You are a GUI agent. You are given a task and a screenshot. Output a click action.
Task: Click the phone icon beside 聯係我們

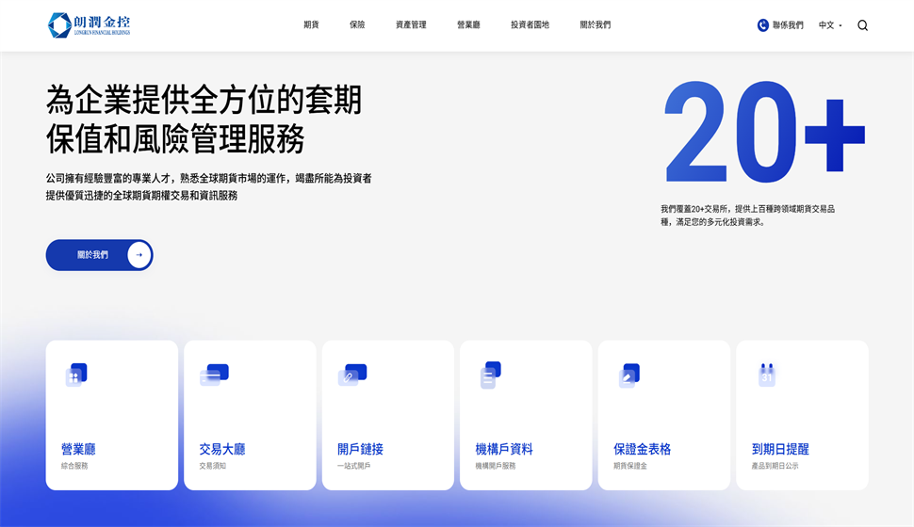click(762, 25)
